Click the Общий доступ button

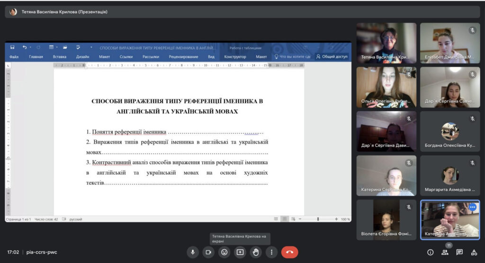(x=332, y=57)
